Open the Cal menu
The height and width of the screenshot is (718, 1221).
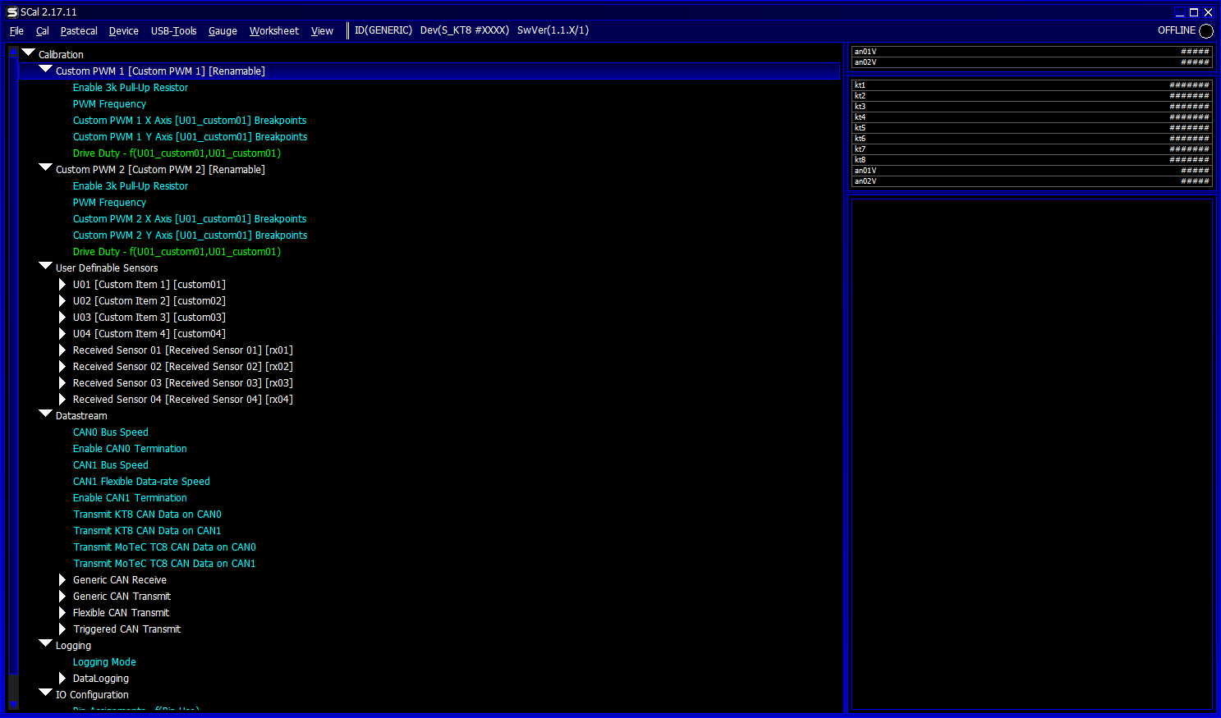[43, 31]
